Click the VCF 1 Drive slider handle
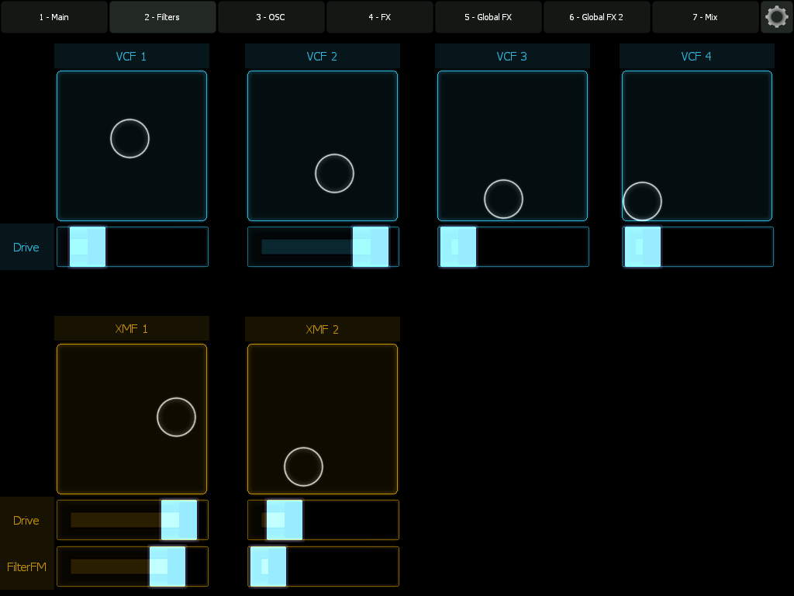This screenshot has height=596, width=794. tap(88, 247)
